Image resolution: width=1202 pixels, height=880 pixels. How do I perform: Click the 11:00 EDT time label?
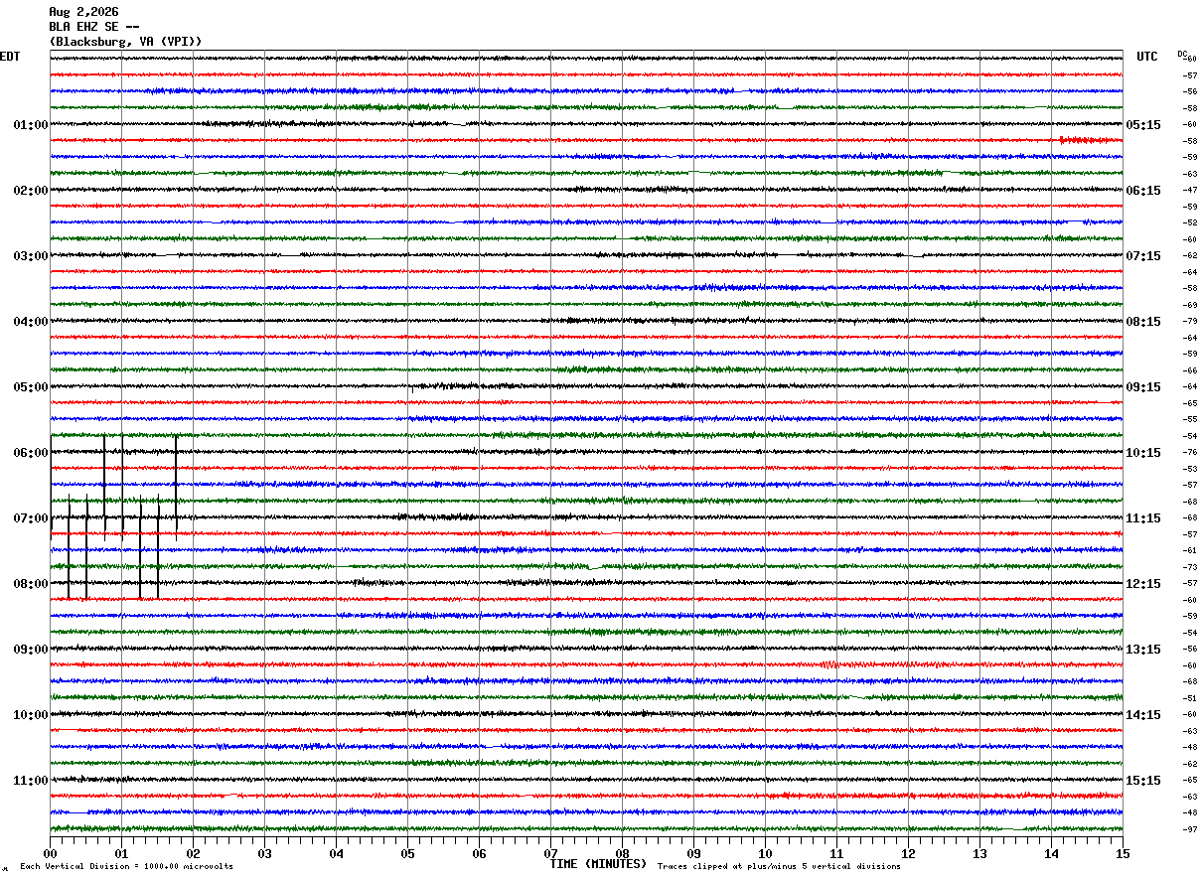(x=31, y=781)
